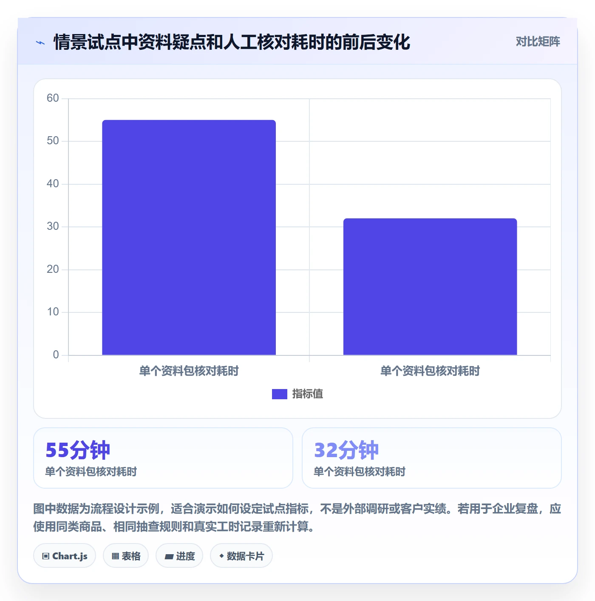This screenshot has height=601, width=595.
Task: Click the note paragraph starting with 图中数据为流程设计示例
Action: click(297, 518)
